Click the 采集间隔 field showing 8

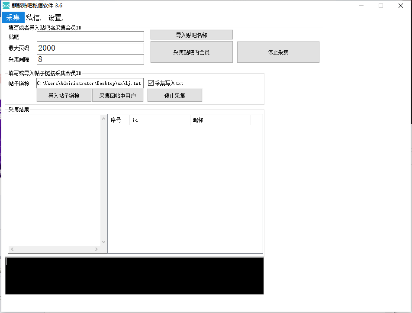tap(90, 59)
